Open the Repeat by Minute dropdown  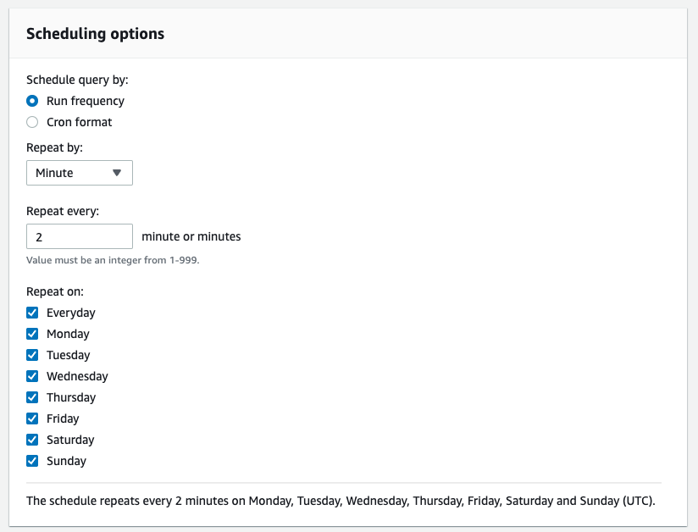[x=80, y=173]
